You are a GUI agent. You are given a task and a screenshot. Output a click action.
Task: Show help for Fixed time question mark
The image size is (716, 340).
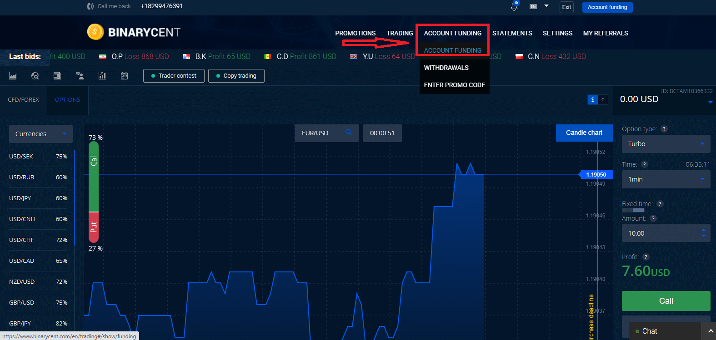[660, 204]
